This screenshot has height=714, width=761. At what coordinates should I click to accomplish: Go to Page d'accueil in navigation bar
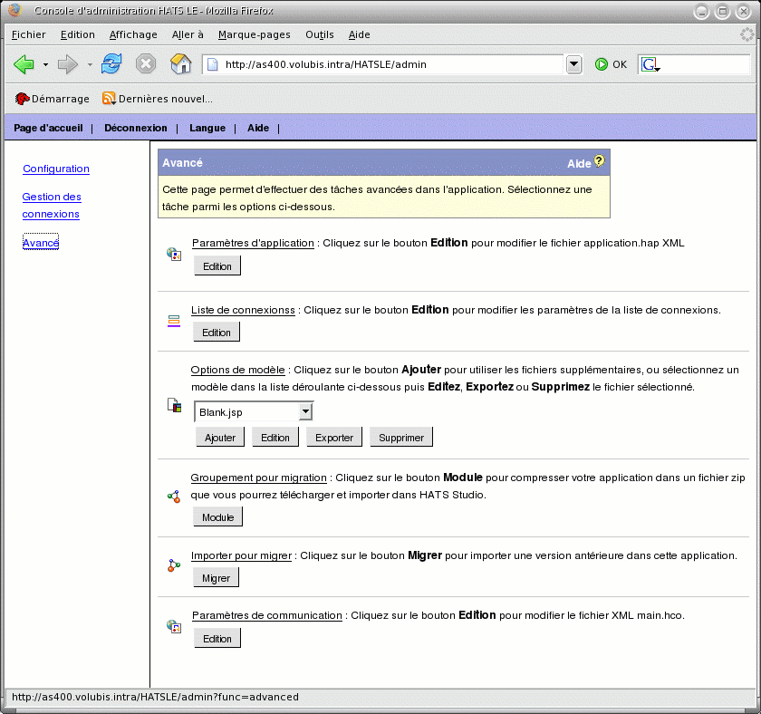[x=48, y=128]
